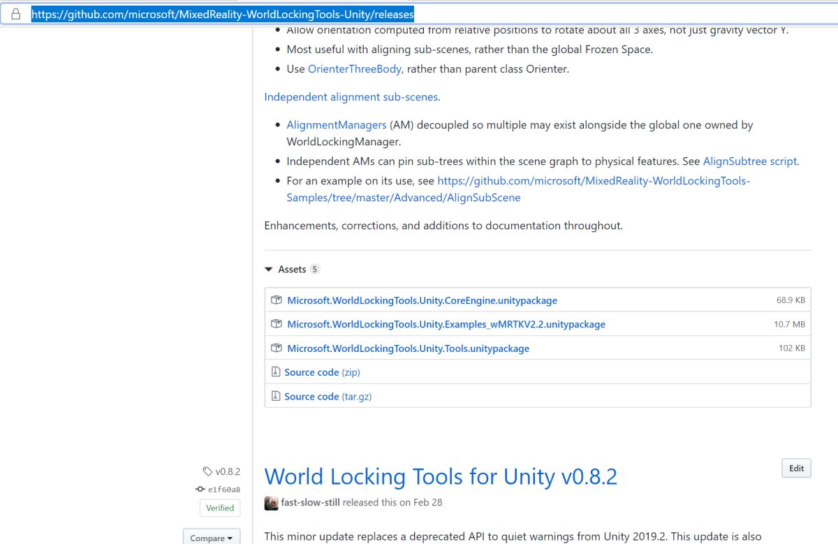The height and width of the screenshot is (544, 838).
Task: Click the v0.8.2 tag icon
Action: click(207, 471)
